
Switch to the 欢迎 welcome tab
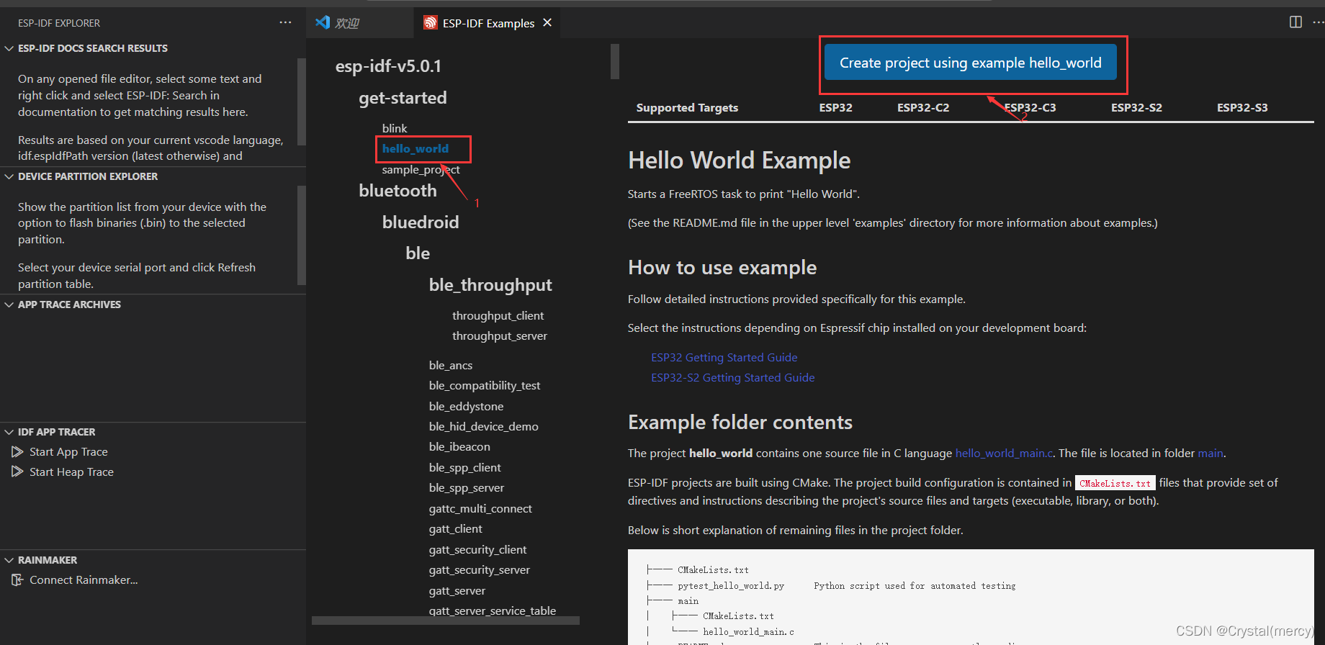(360, 23)
